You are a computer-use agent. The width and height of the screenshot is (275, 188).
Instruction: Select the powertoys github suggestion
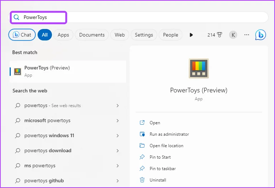point(68,180)
